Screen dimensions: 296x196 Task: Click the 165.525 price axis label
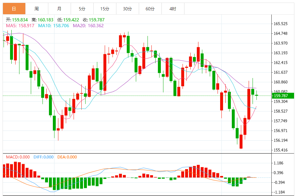280,24
